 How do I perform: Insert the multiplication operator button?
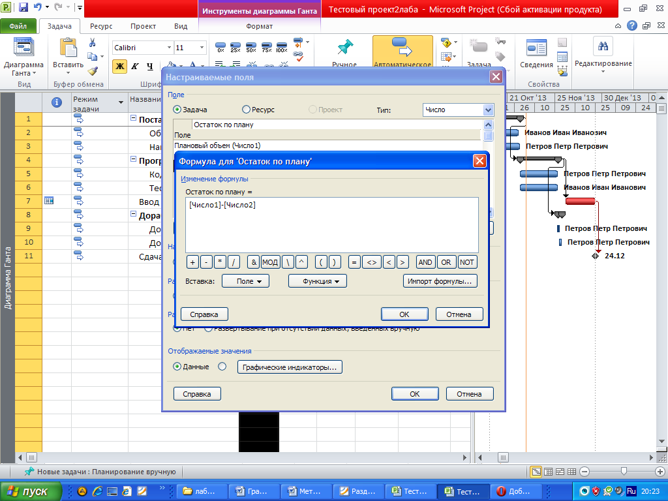click(x=220, y=262)
